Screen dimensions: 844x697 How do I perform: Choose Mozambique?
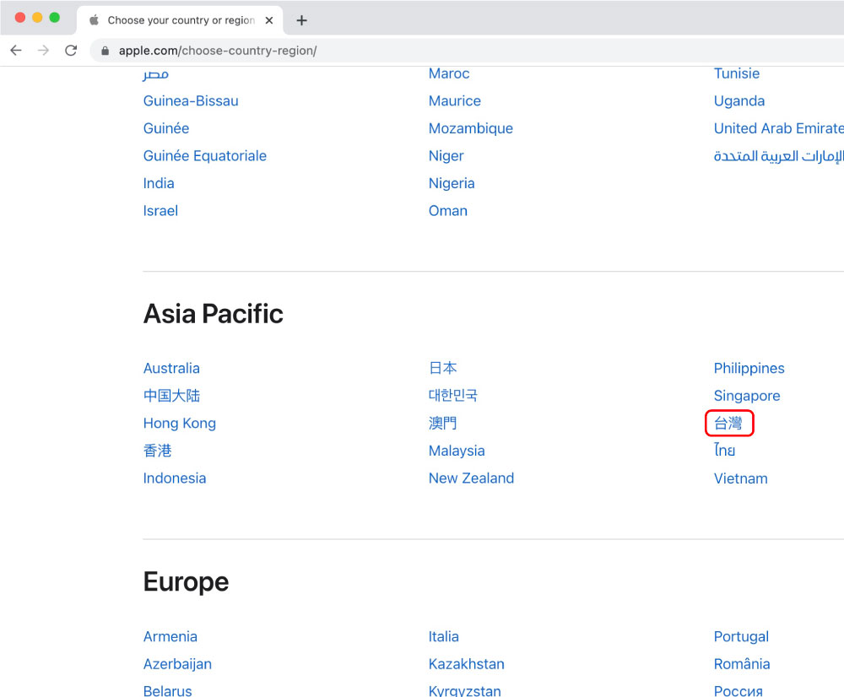(470, 128)
